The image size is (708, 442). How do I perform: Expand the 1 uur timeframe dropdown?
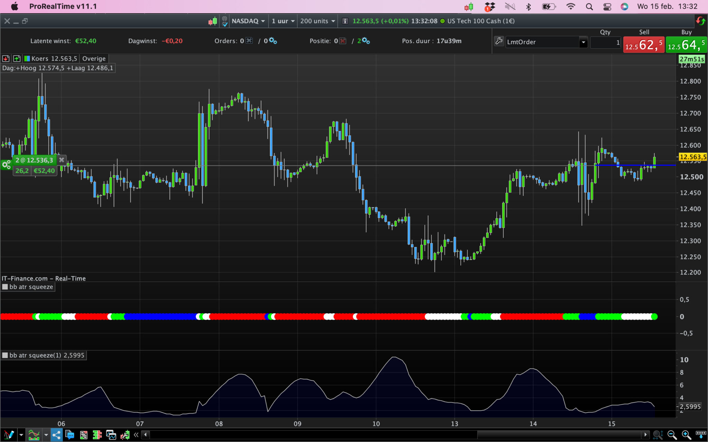(x=283, y=21)
